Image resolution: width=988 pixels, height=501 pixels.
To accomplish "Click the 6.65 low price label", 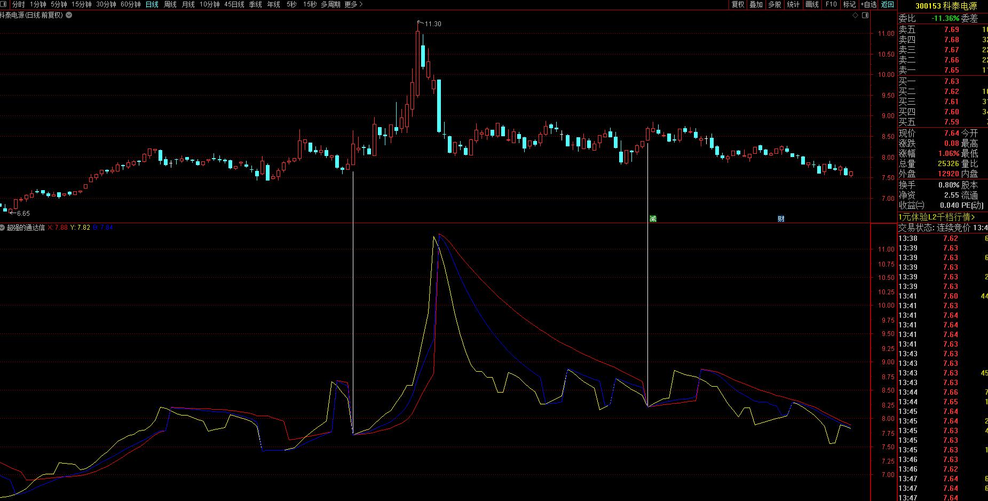I will click(x=23, y=214).
